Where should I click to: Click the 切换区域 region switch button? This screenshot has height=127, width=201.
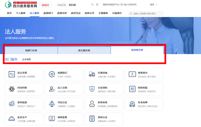point(61,5)
